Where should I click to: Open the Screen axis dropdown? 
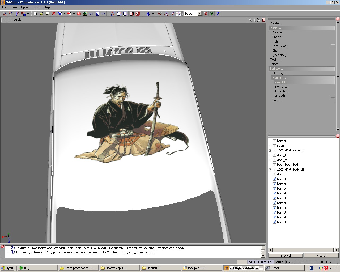tap(199, 14)
